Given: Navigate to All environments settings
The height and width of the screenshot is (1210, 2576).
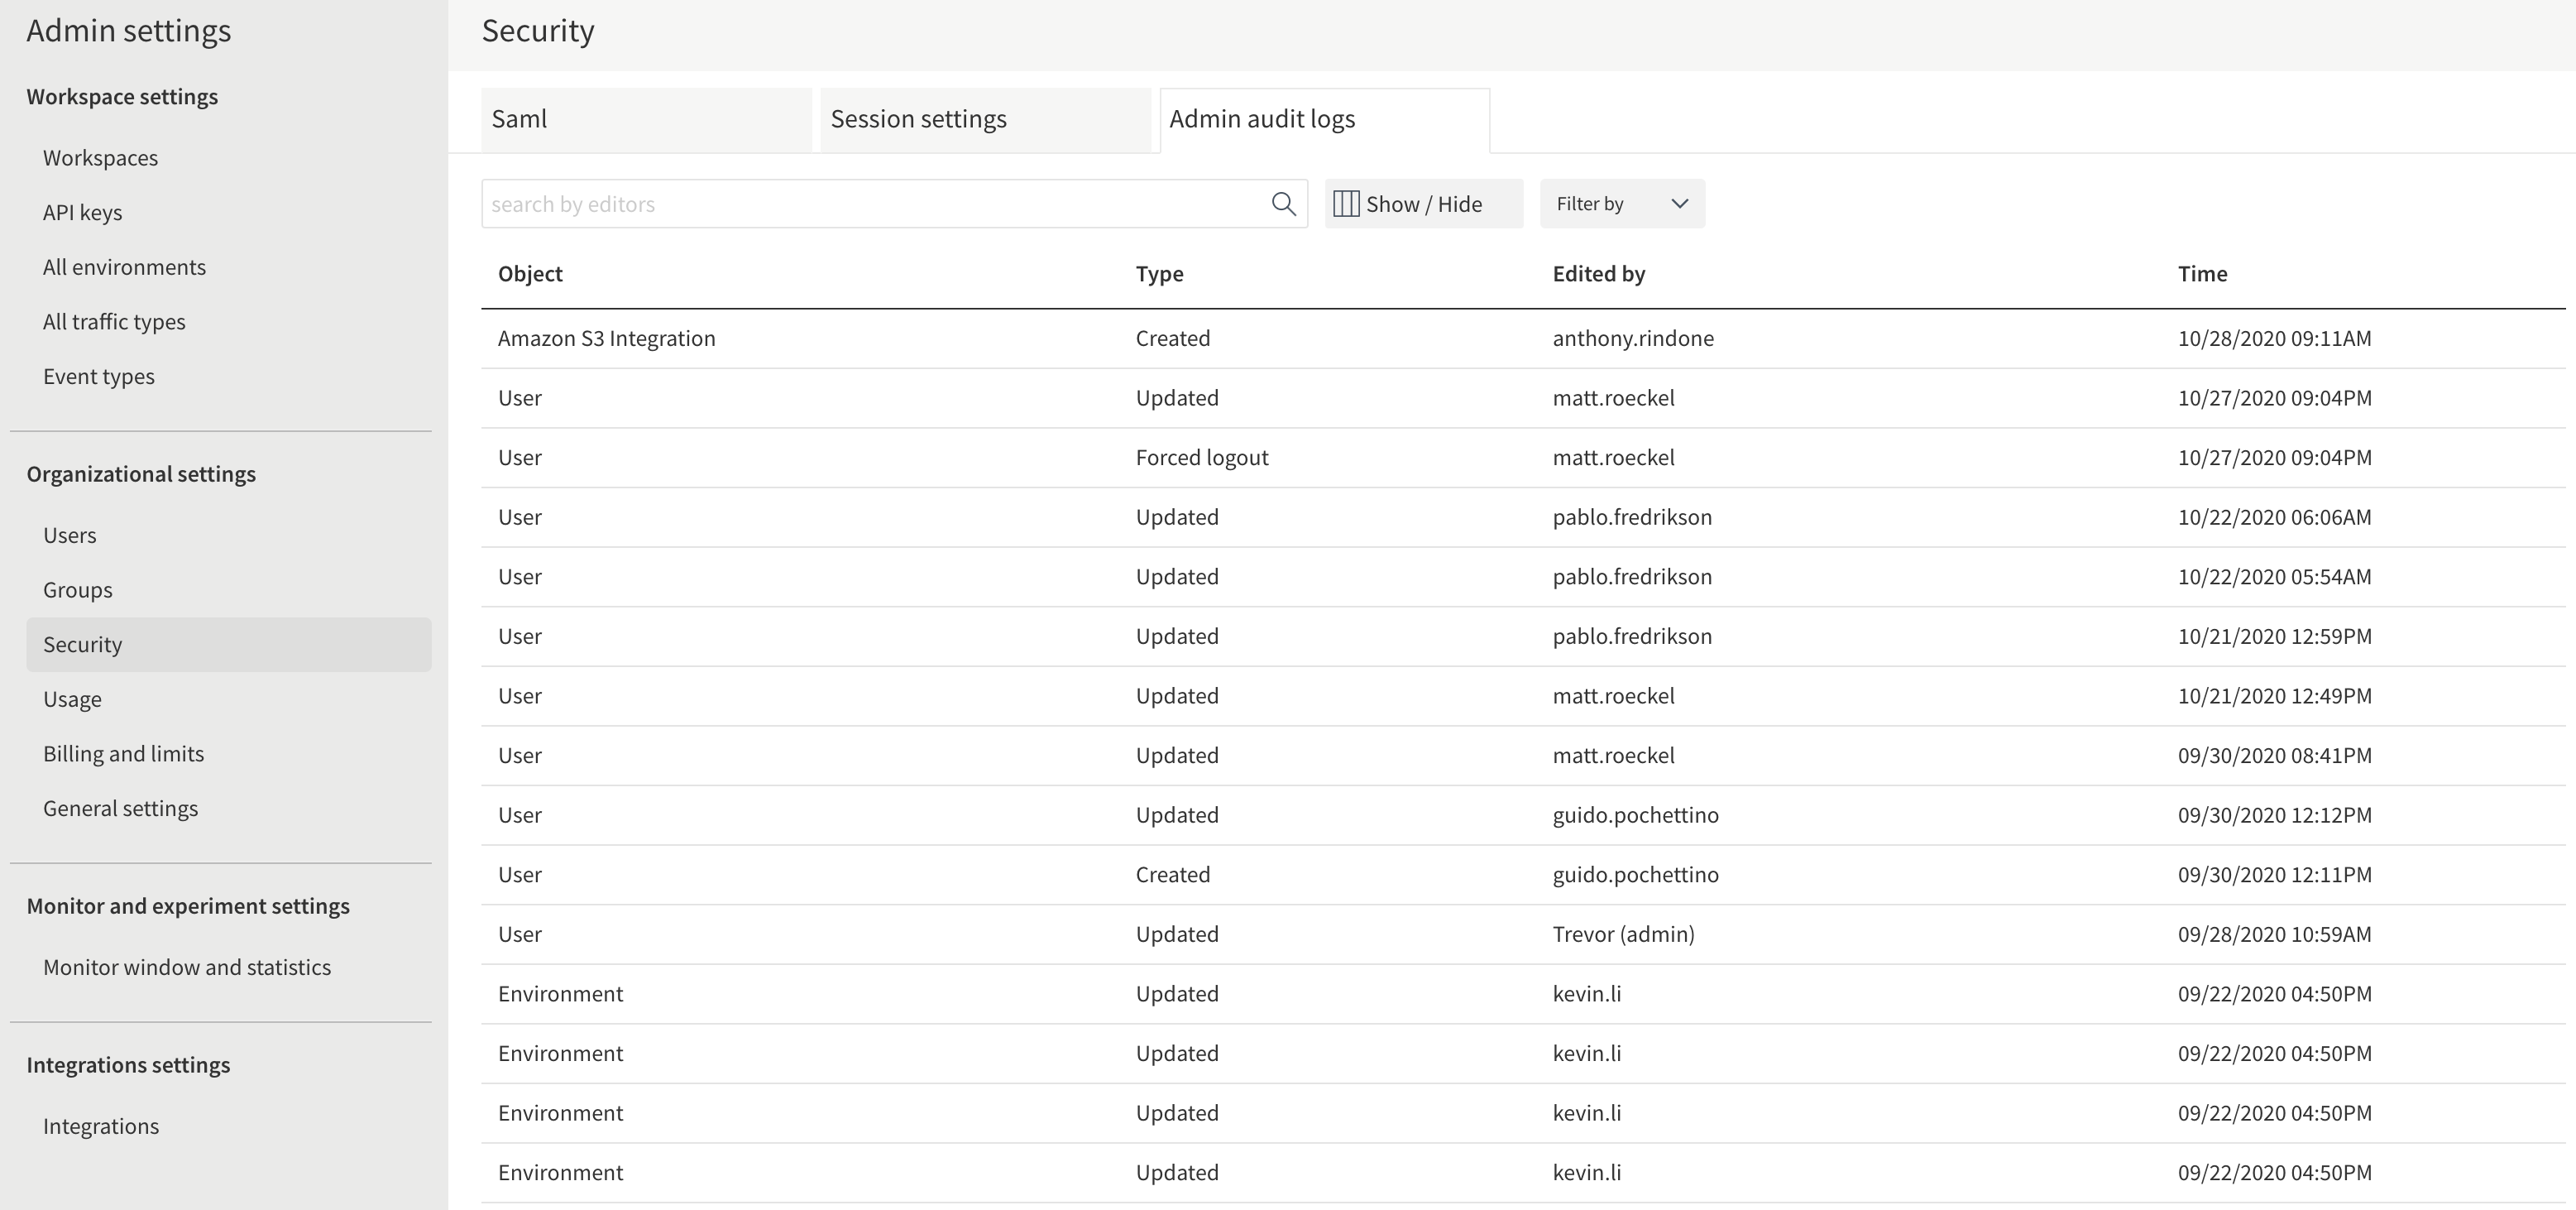Looking at the screenshot, I should [125, 266].
